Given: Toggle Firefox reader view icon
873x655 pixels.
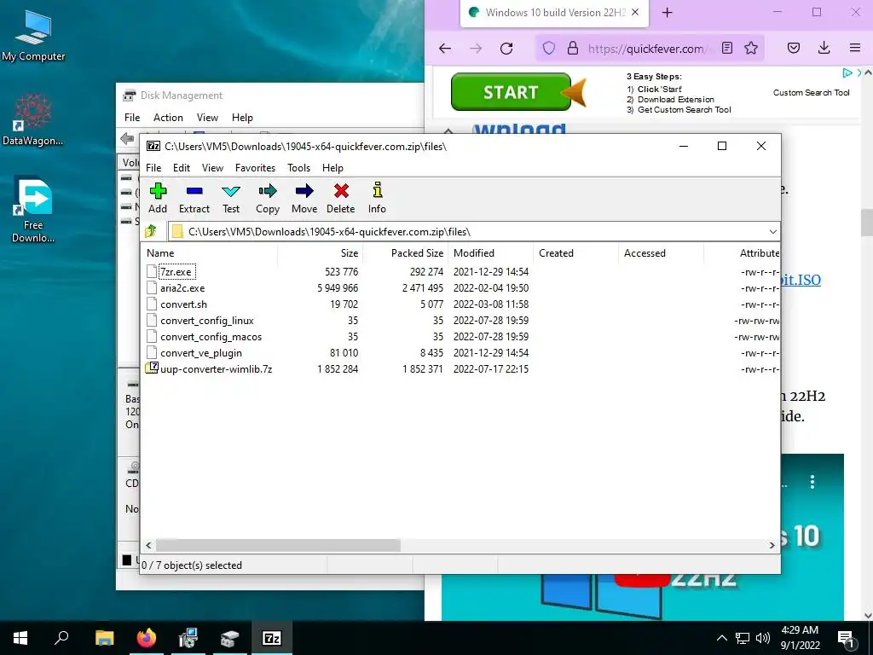Looking at the screenshot, I should click(x=727, y=49).
